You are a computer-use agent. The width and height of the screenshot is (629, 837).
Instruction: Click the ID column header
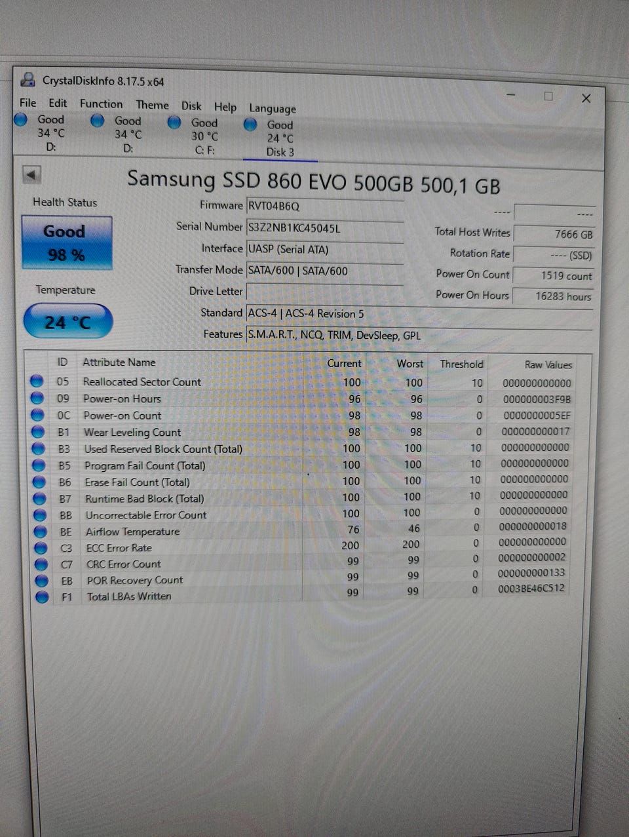click(x=62, y=361)
